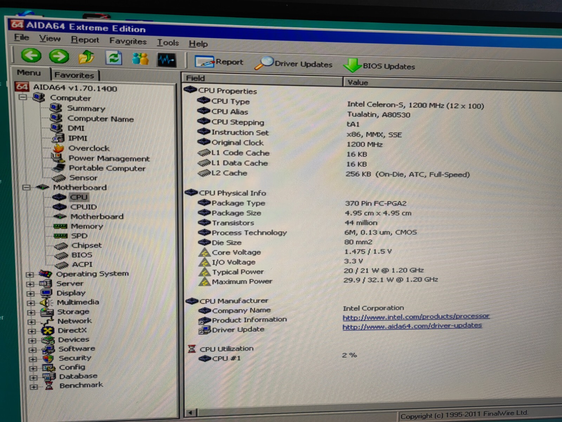Open the Tools menu
This screenshot has height=422, width=562.
[x=168, y=43]
